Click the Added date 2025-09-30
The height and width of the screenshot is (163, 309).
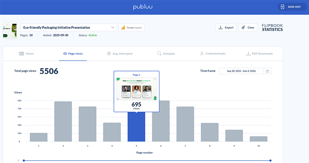point(61,35)
